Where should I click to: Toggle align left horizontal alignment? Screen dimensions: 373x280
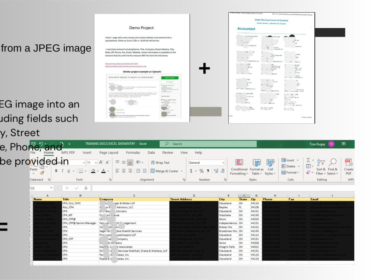click(117, 171)
